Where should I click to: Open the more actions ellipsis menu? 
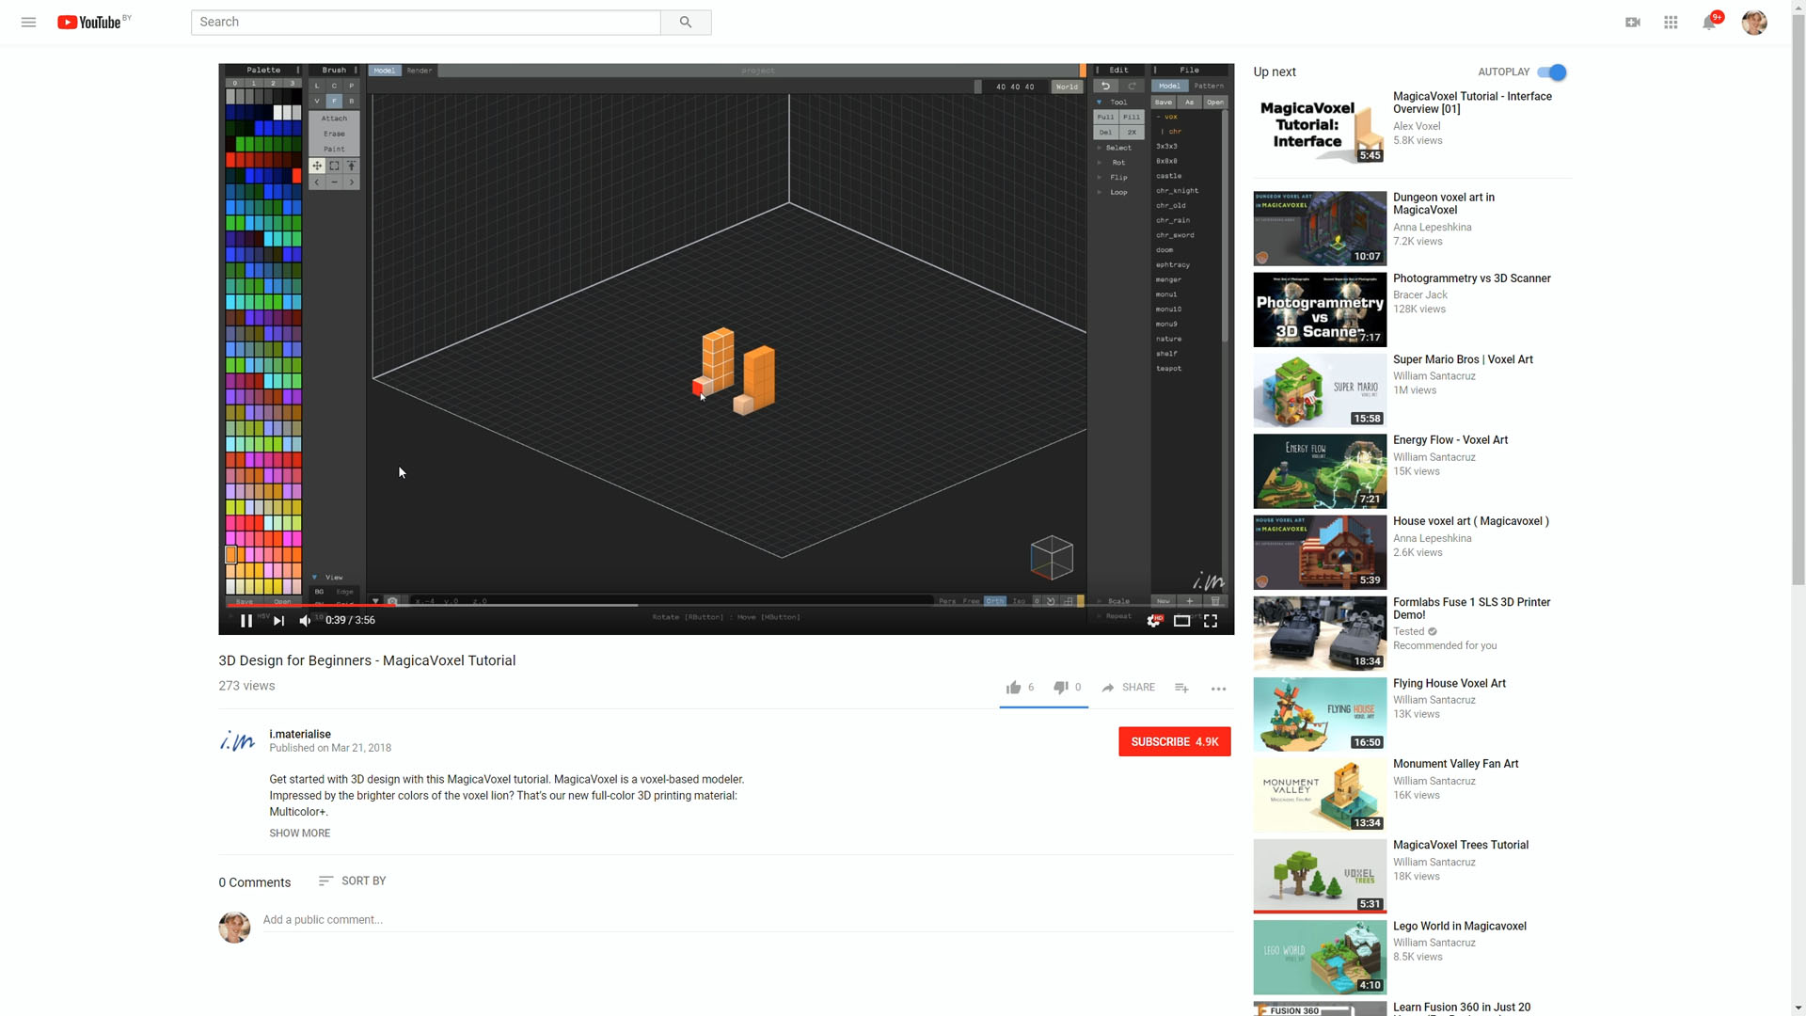(1218, 689)
